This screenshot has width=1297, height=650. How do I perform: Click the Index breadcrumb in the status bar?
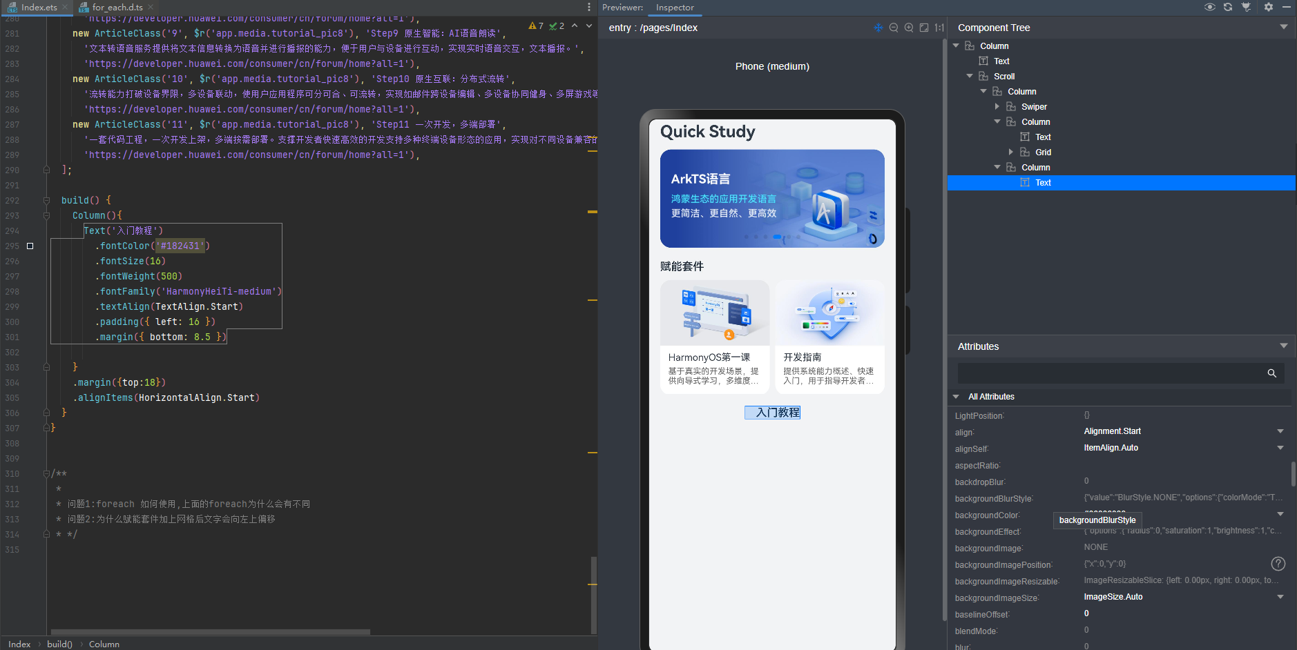point(19,644)
